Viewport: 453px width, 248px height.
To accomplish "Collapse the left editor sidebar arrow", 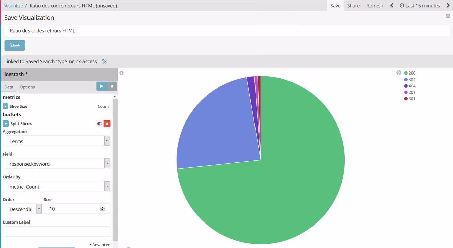I will pyautogui.click(x=122, y=73).
